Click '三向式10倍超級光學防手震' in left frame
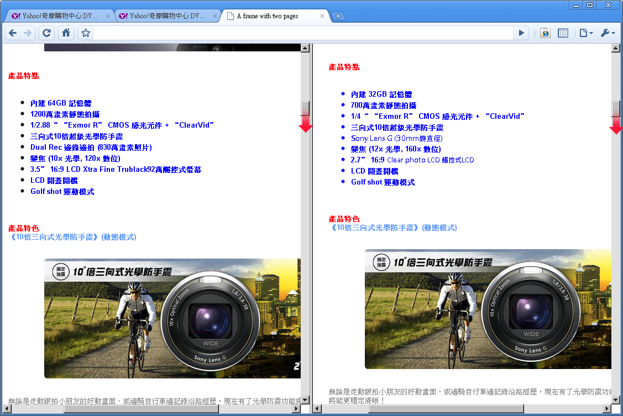623x416 pixels. coord(77,136)
